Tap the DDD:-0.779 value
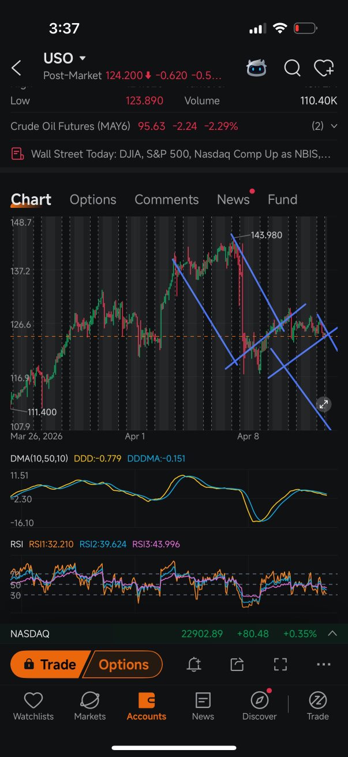This screenshot has height=757, width=348. (96, 458)
